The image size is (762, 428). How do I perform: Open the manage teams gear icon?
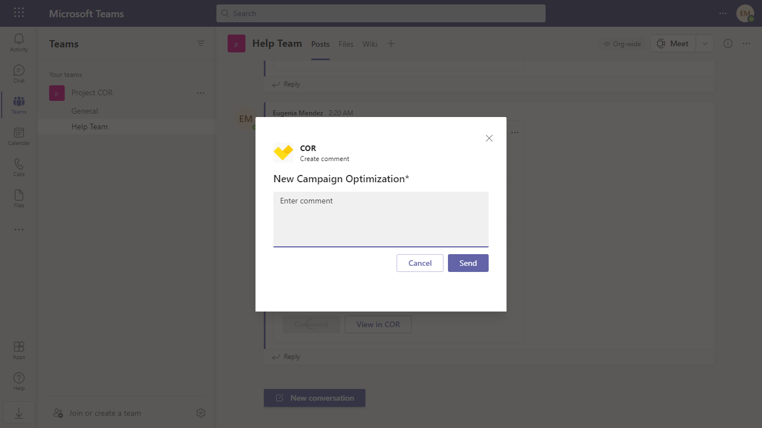(x=201, y=413)
